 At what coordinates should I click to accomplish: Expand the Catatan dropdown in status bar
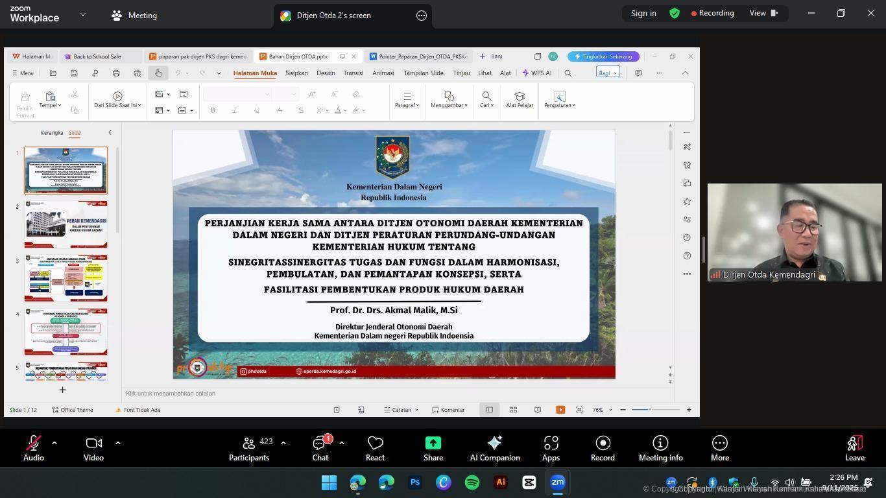click(417, 409)
